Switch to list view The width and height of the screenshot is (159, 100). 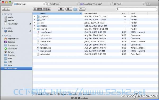click(x=40, y=9)
